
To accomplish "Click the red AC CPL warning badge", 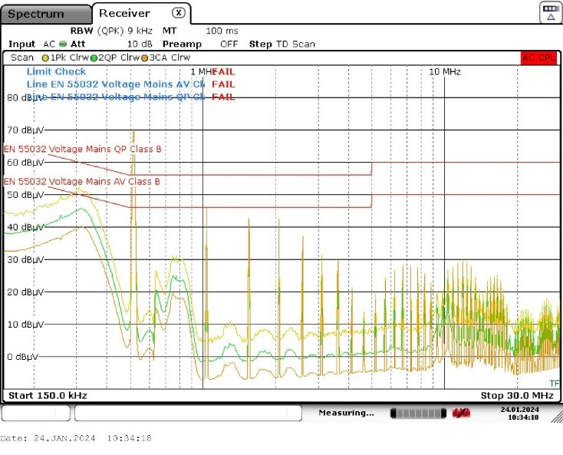I will [x=538, y=58].
